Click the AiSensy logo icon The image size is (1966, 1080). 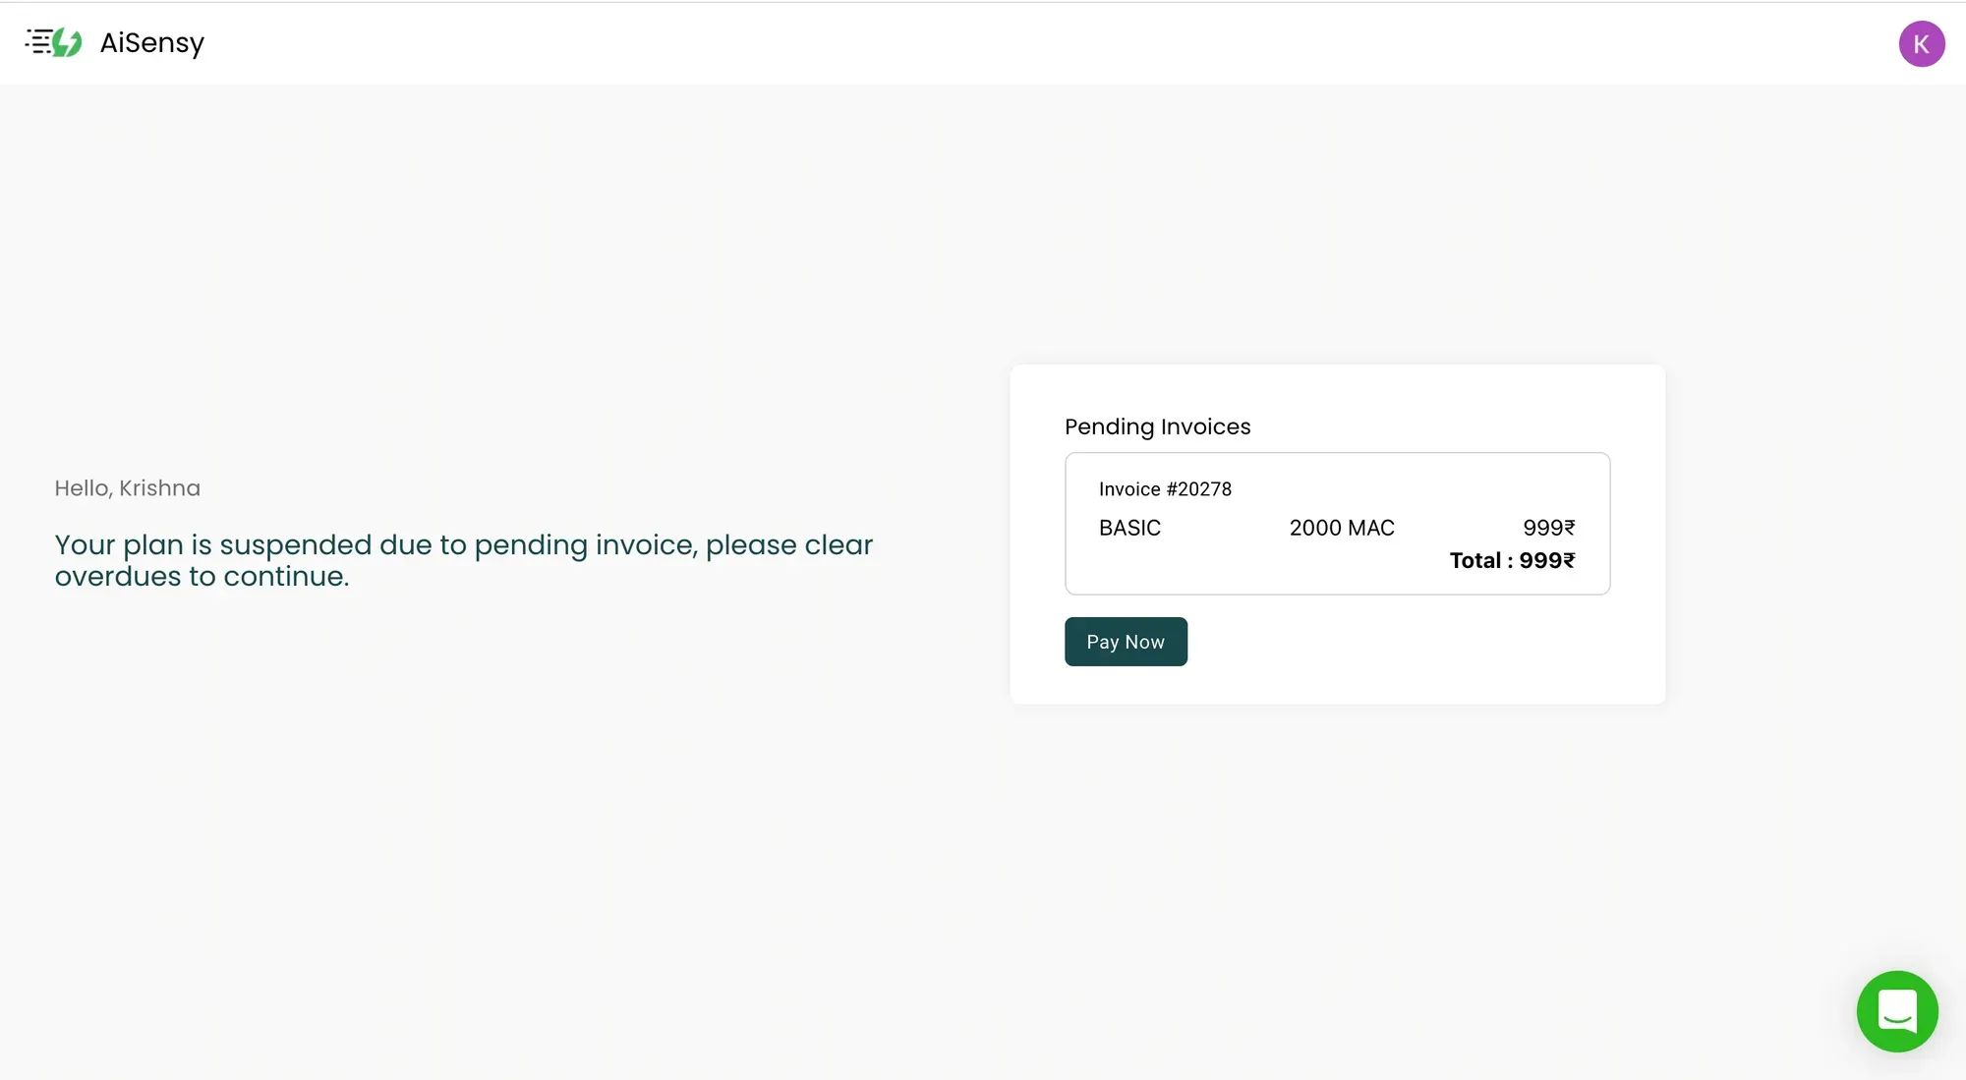[54, 42]
